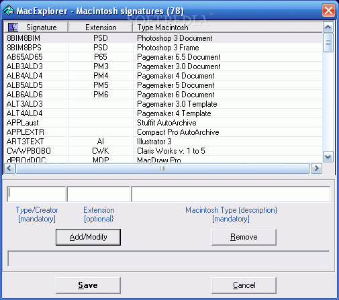
Task: Select the ALB3ALD3 signature
Action: [x=25, y=66]
